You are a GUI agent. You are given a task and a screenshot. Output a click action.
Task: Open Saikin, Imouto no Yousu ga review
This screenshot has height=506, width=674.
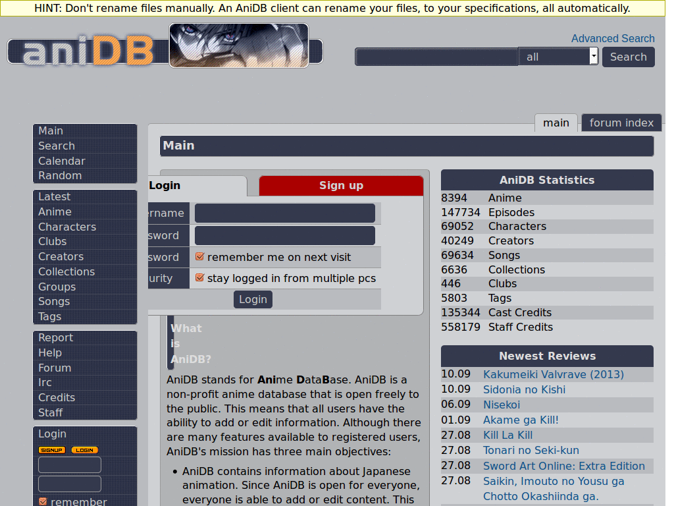coord(554,489)
